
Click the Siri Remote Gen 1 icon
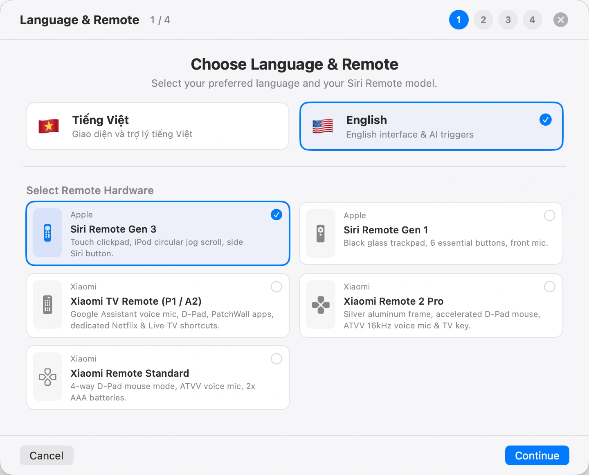(321, 233)
